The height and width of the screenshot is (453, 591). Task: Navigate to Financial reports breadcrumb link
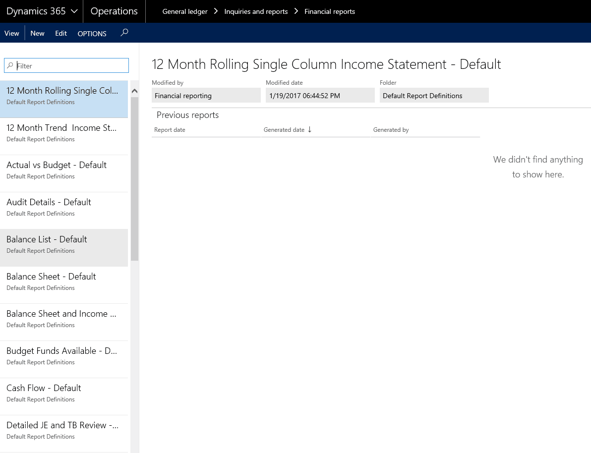click(x=329, y=11)
